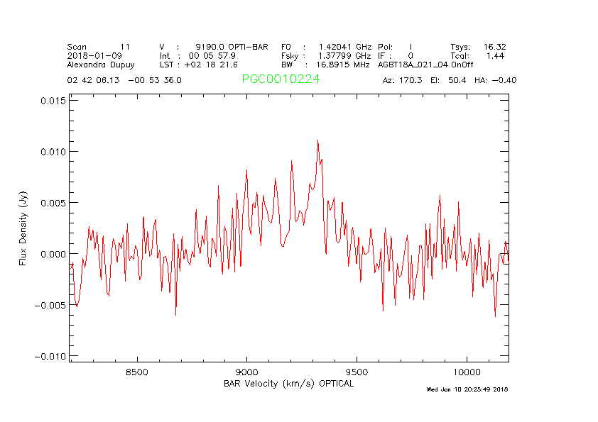The width and height of the screenshot is (598, 422).
Task: Click the AGBT18A_021_04 OnOff project label
Action: pos(425,64)
